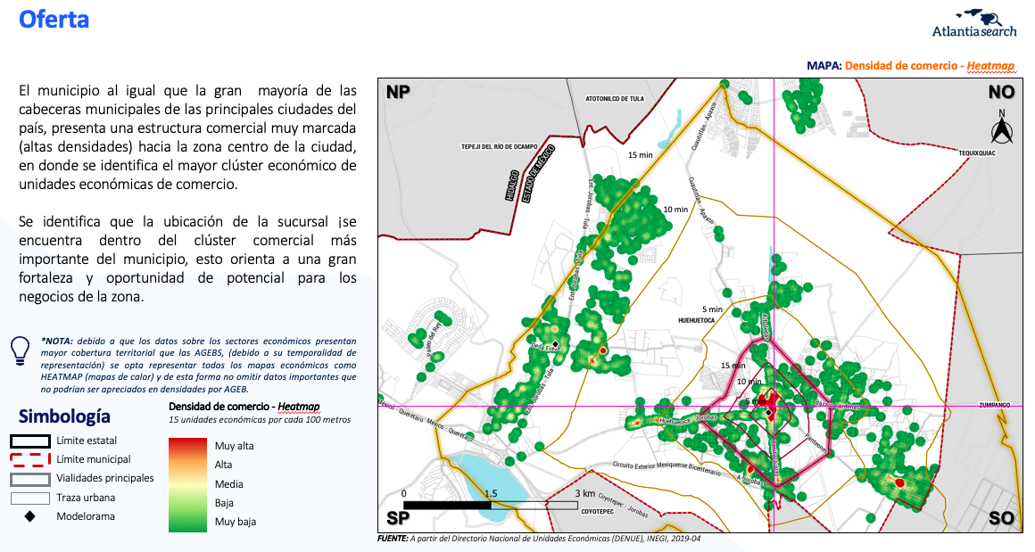Click "15 unidades económicas por cada 100 metros"
Image resolution: width=1035 pixels, height=552 pixels.
tap(260, 419)
